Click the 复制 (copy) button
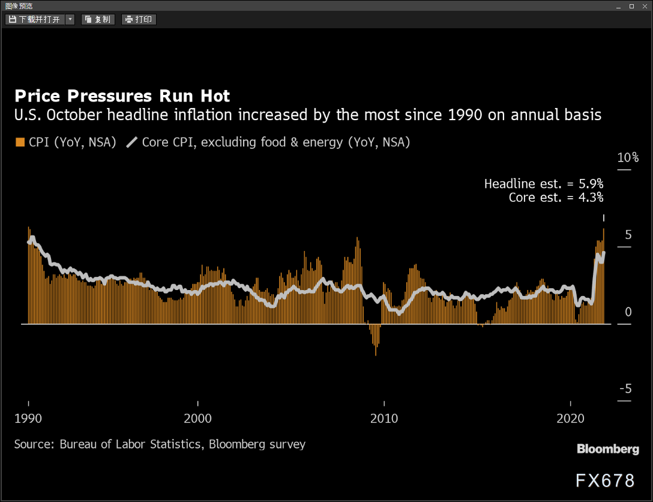The image size is (653, 502). coord(98,20)
